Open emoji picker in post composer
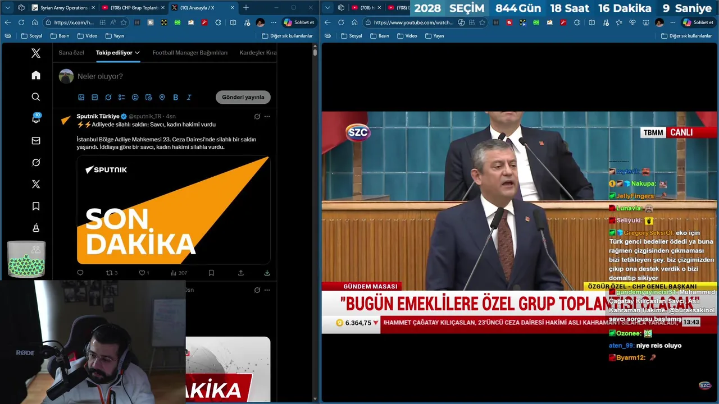Viewport: 719px width, 404px height. coord(135,97)
